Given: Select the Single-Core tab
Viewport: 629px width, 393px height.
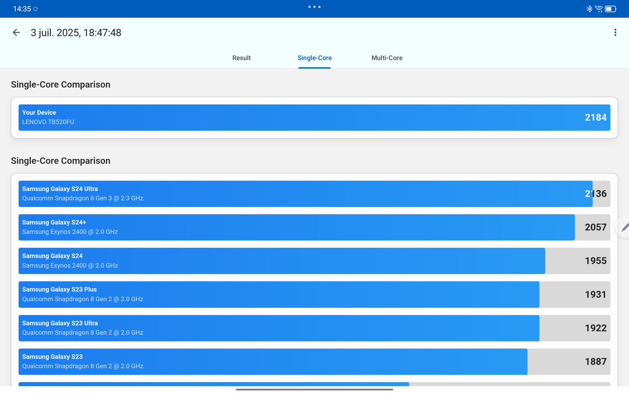Looking at the screenshot, I should (x=314, y=58).
